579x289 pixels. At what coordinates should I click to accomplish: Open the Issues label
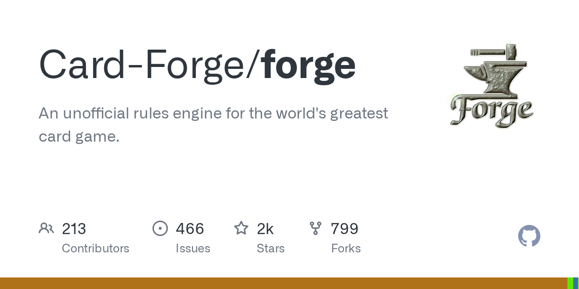tap(193, 249)
